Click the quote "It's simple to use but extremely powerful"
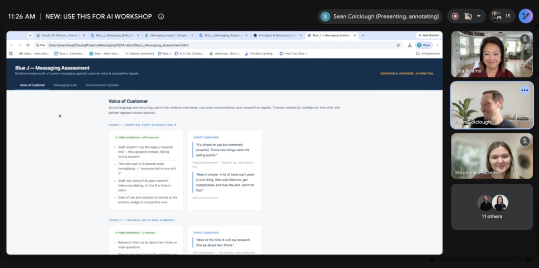539x268 pixels. (223, 150)
